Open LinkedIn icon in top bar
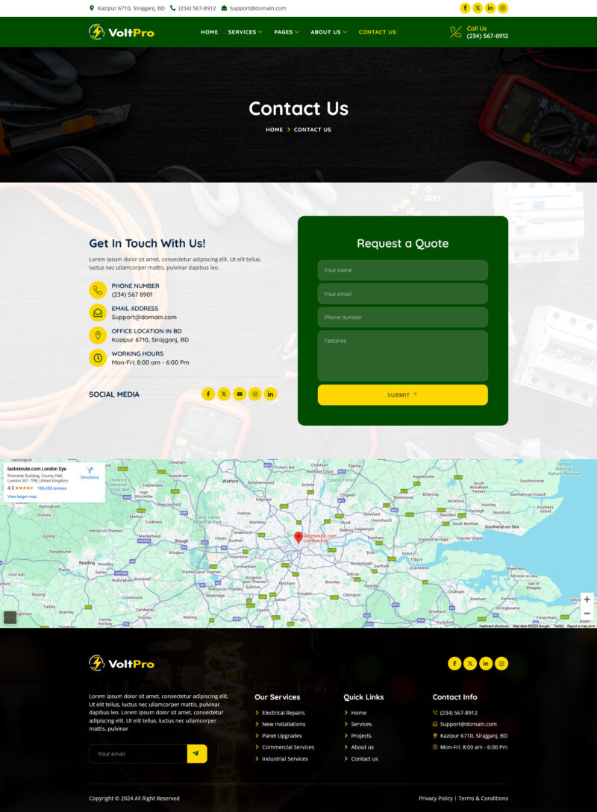 490,7
